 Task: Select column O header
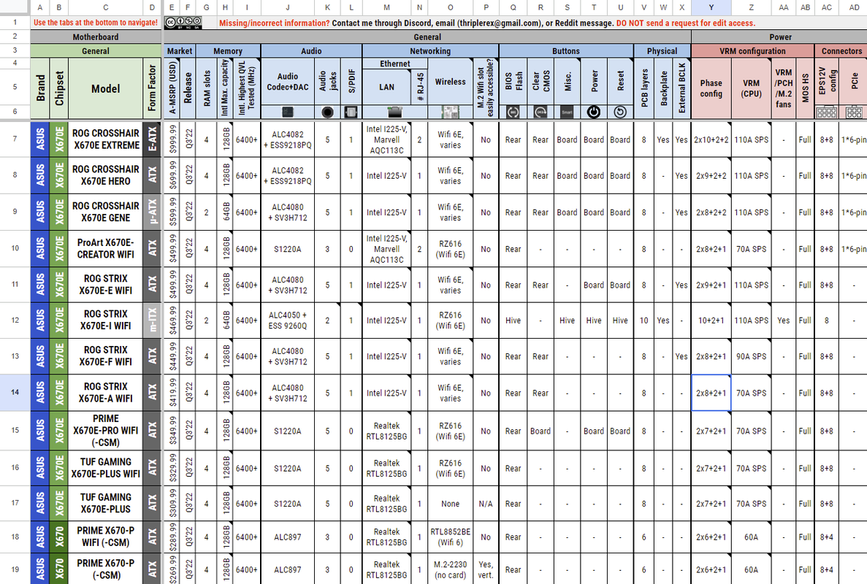point(450,7)
